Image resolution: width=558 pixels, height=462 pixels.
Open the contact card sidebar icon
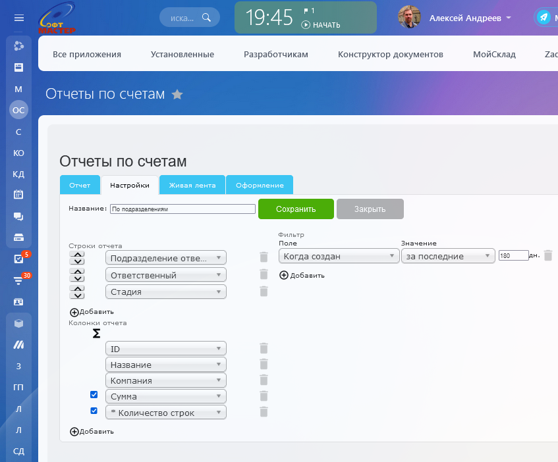(x=18, y=302)
